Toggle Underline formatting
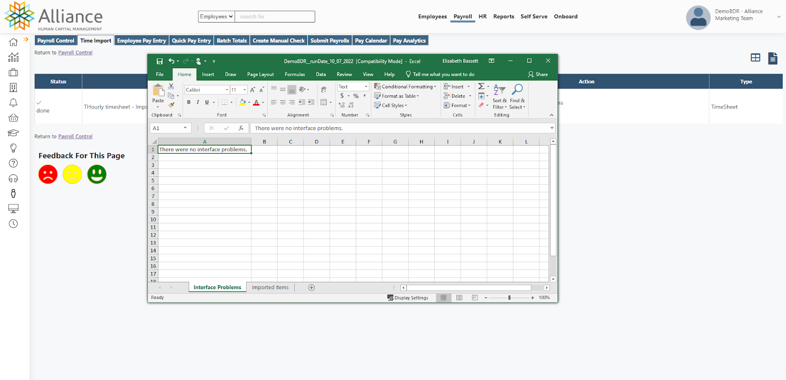This screenshot has height=380, width=786. coord(207,103)
